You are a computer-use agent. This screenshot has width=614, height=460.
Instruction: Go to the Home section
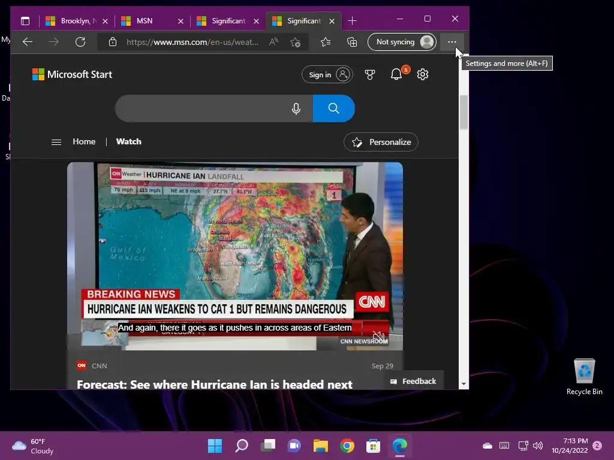[x=84, y=141]
